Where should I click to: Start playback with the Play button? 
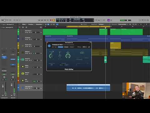(48, 20)
